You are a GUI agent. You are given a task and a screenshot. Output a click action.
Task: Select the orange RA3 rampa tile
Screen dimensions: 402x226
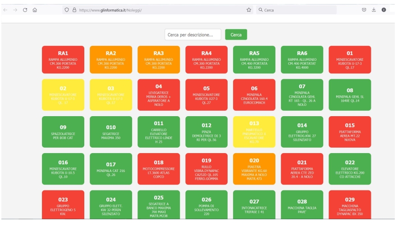(159, 59)
